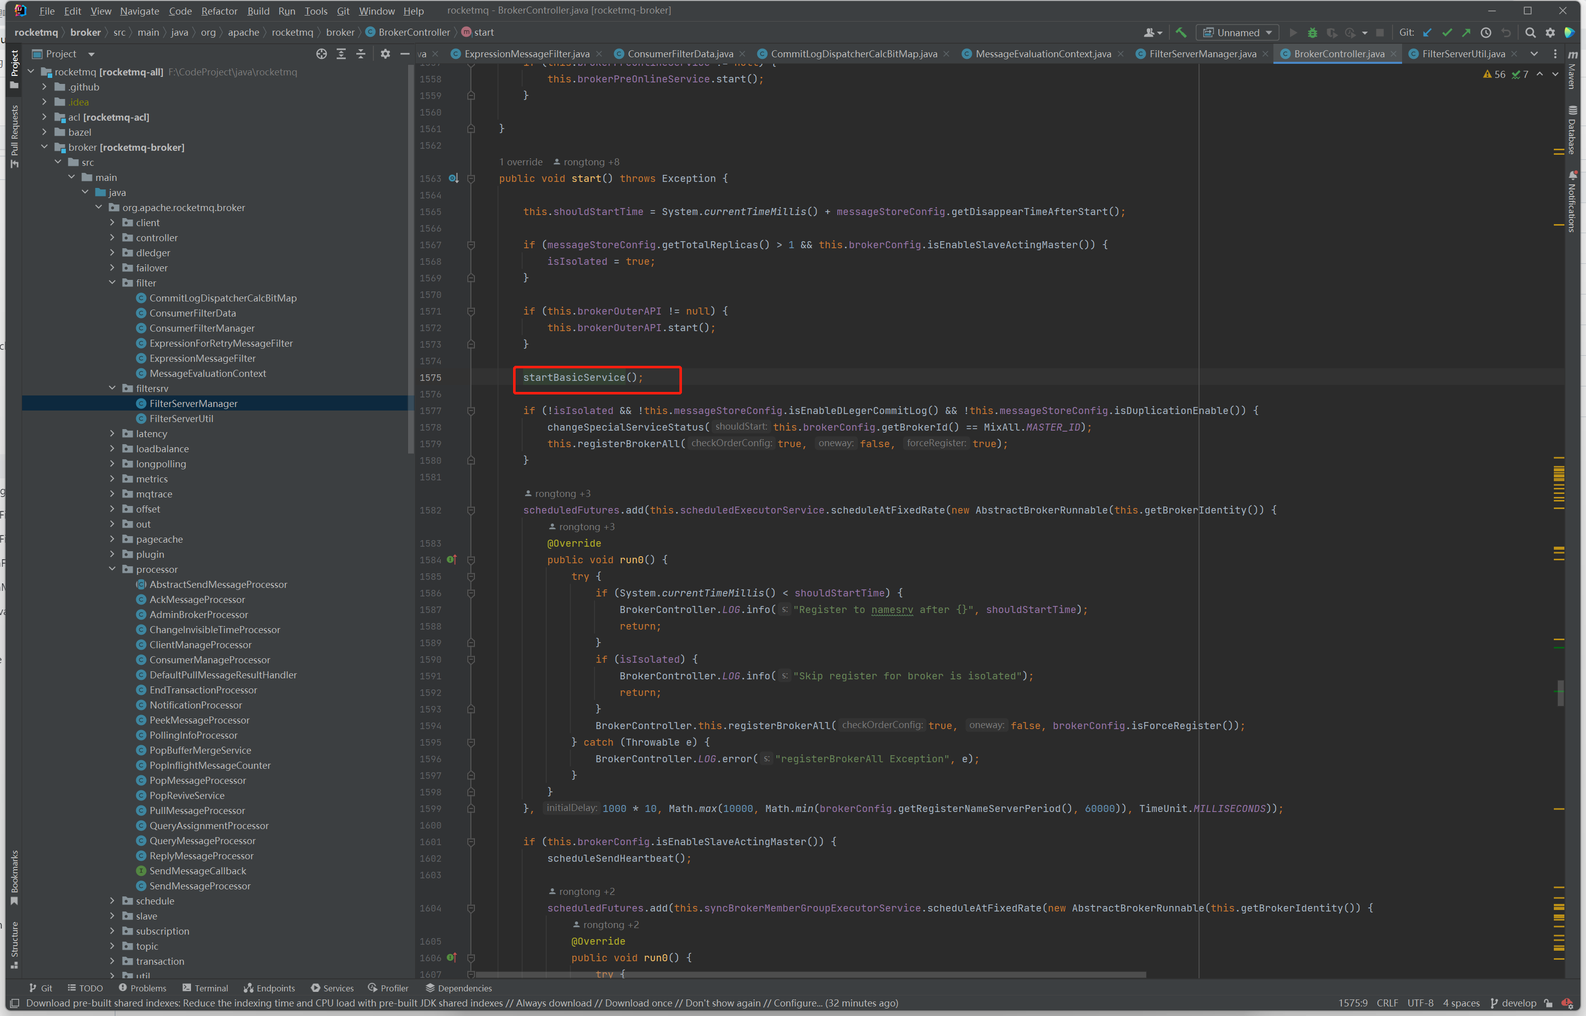The height and width of the screenshot is (1016, 1586).
Task: Open the Structure side panel
Action: 15,945
